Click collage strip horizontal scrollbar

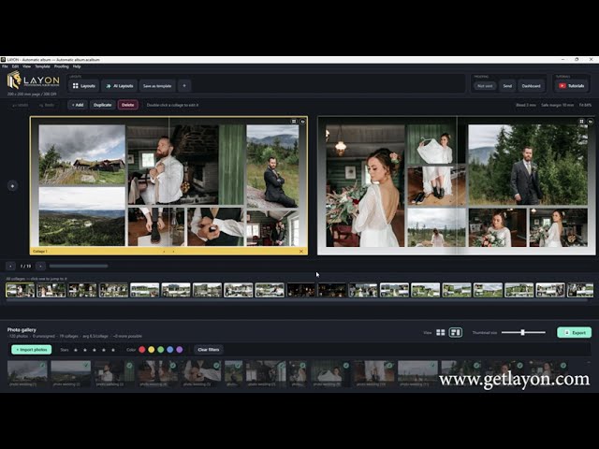(x=297, y=300)
